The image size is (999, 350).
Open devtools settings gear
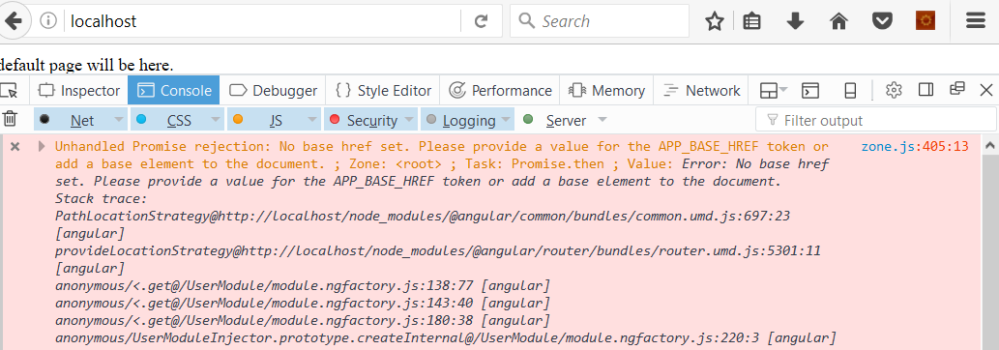[894, 90]
